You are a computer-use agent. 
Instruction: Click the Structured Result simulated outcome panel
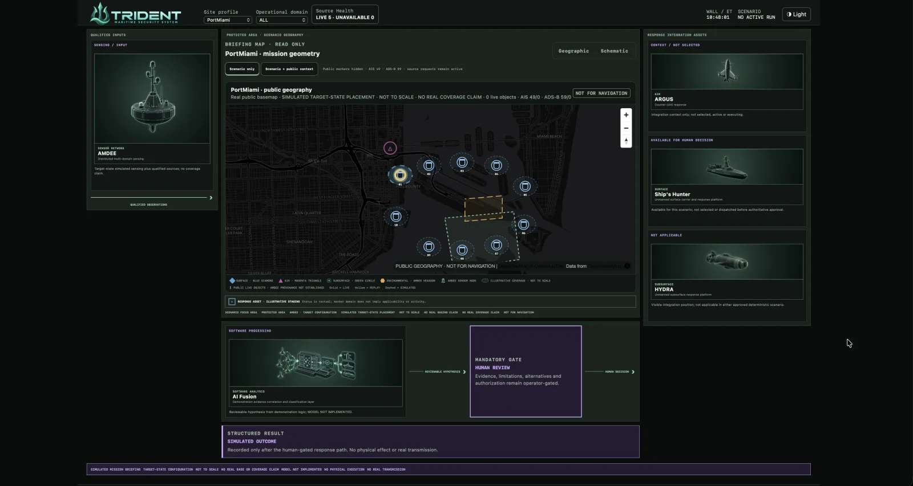coord(431,442)
